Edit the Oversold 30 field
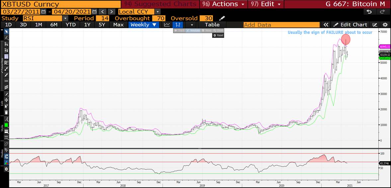 [x=206, y=18]
